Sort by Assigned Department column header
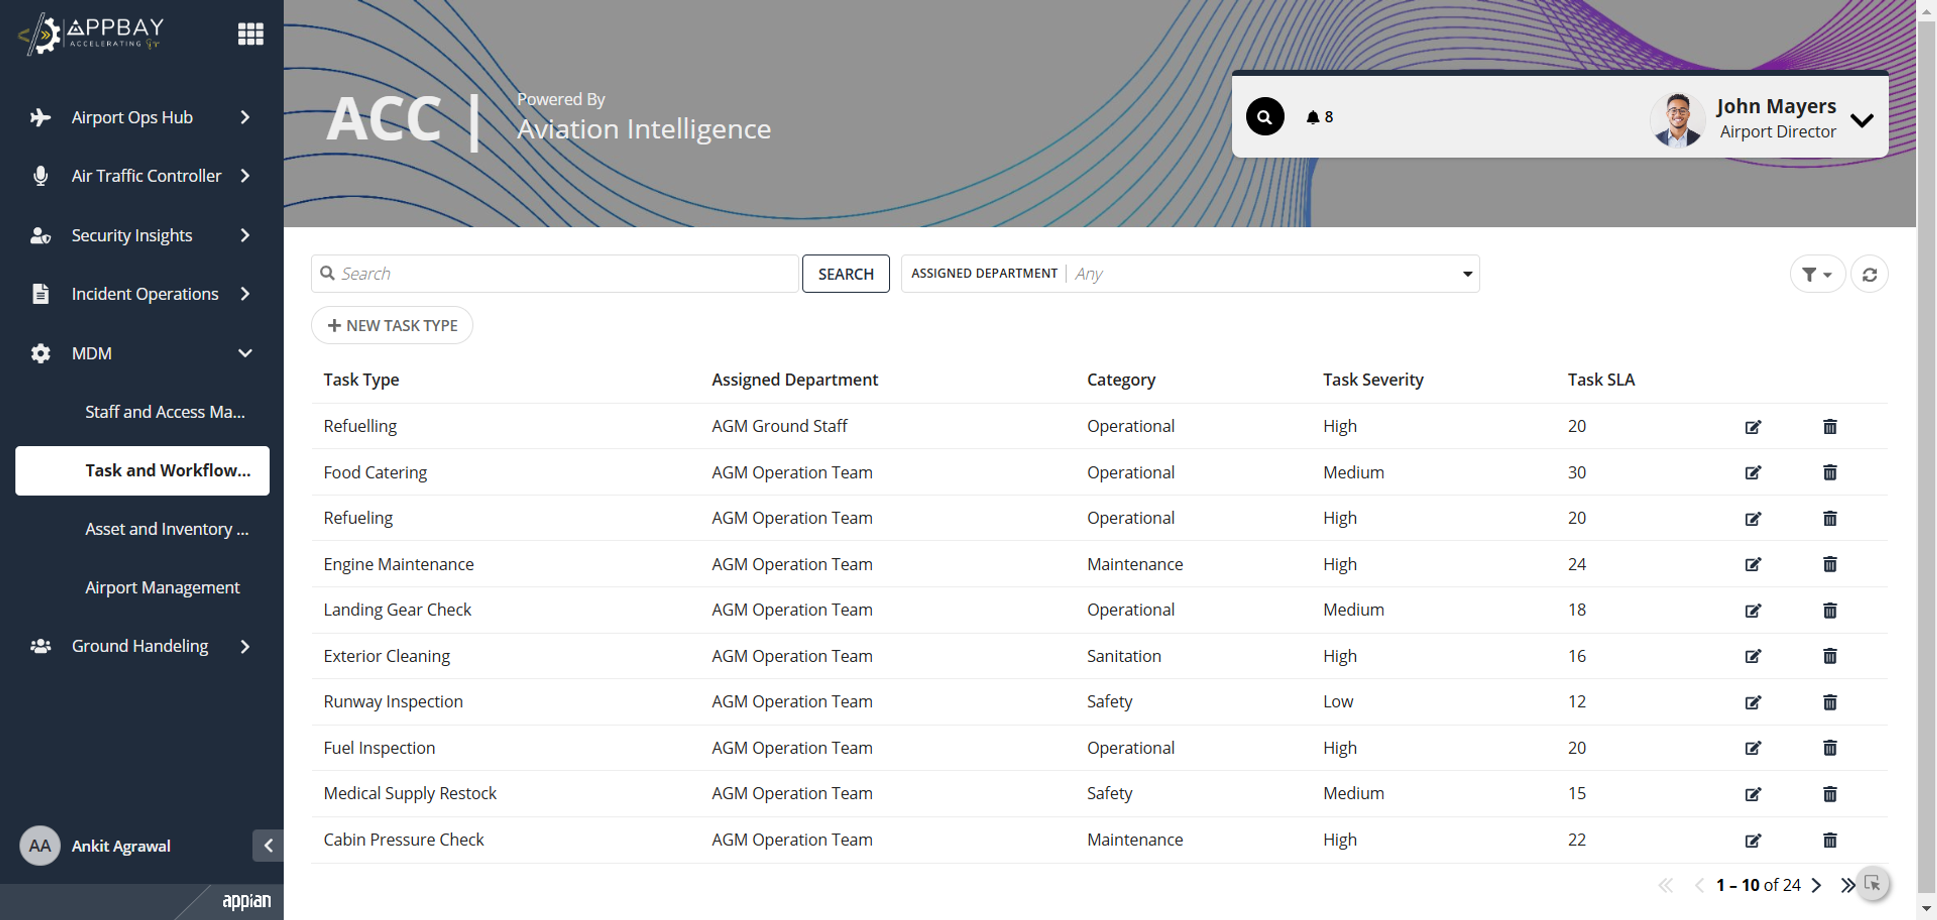 [795, 380]
